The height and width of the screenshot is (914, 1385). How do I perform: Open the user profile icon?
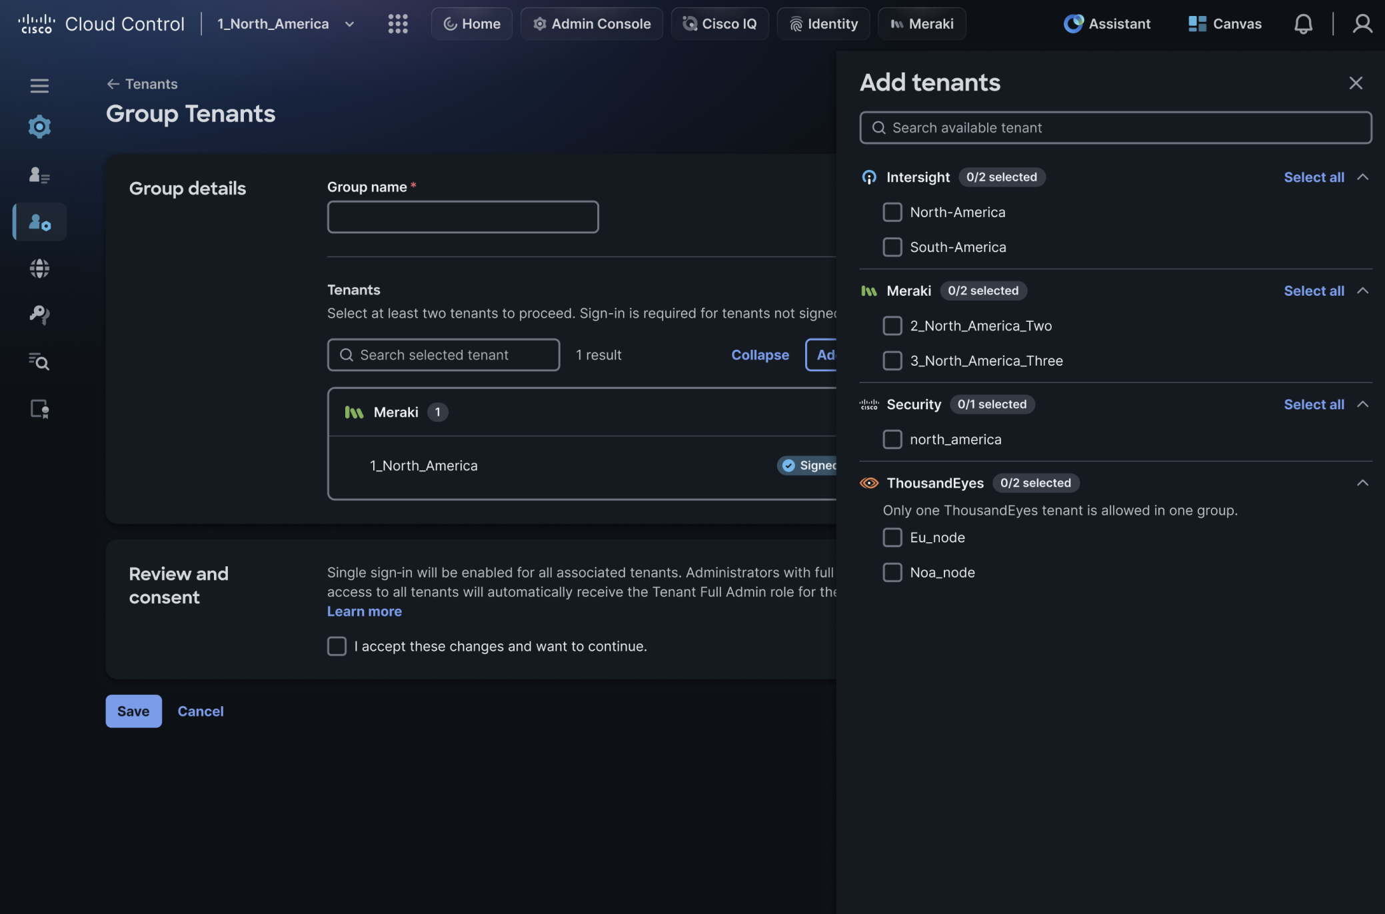(x=1362, y=24)
